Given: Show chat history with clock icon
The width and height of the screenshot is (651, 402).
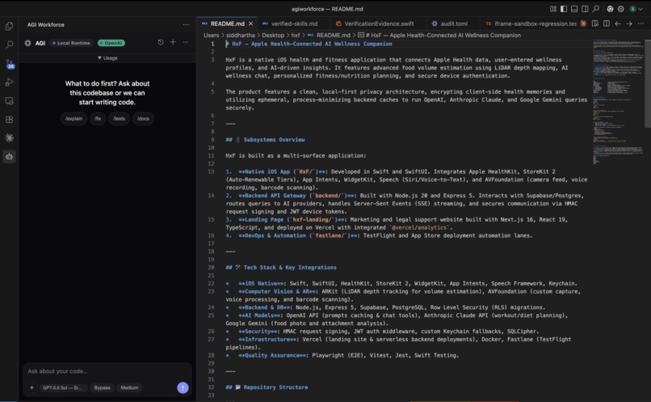Looking at the screenshot, I should coord(161,42).
